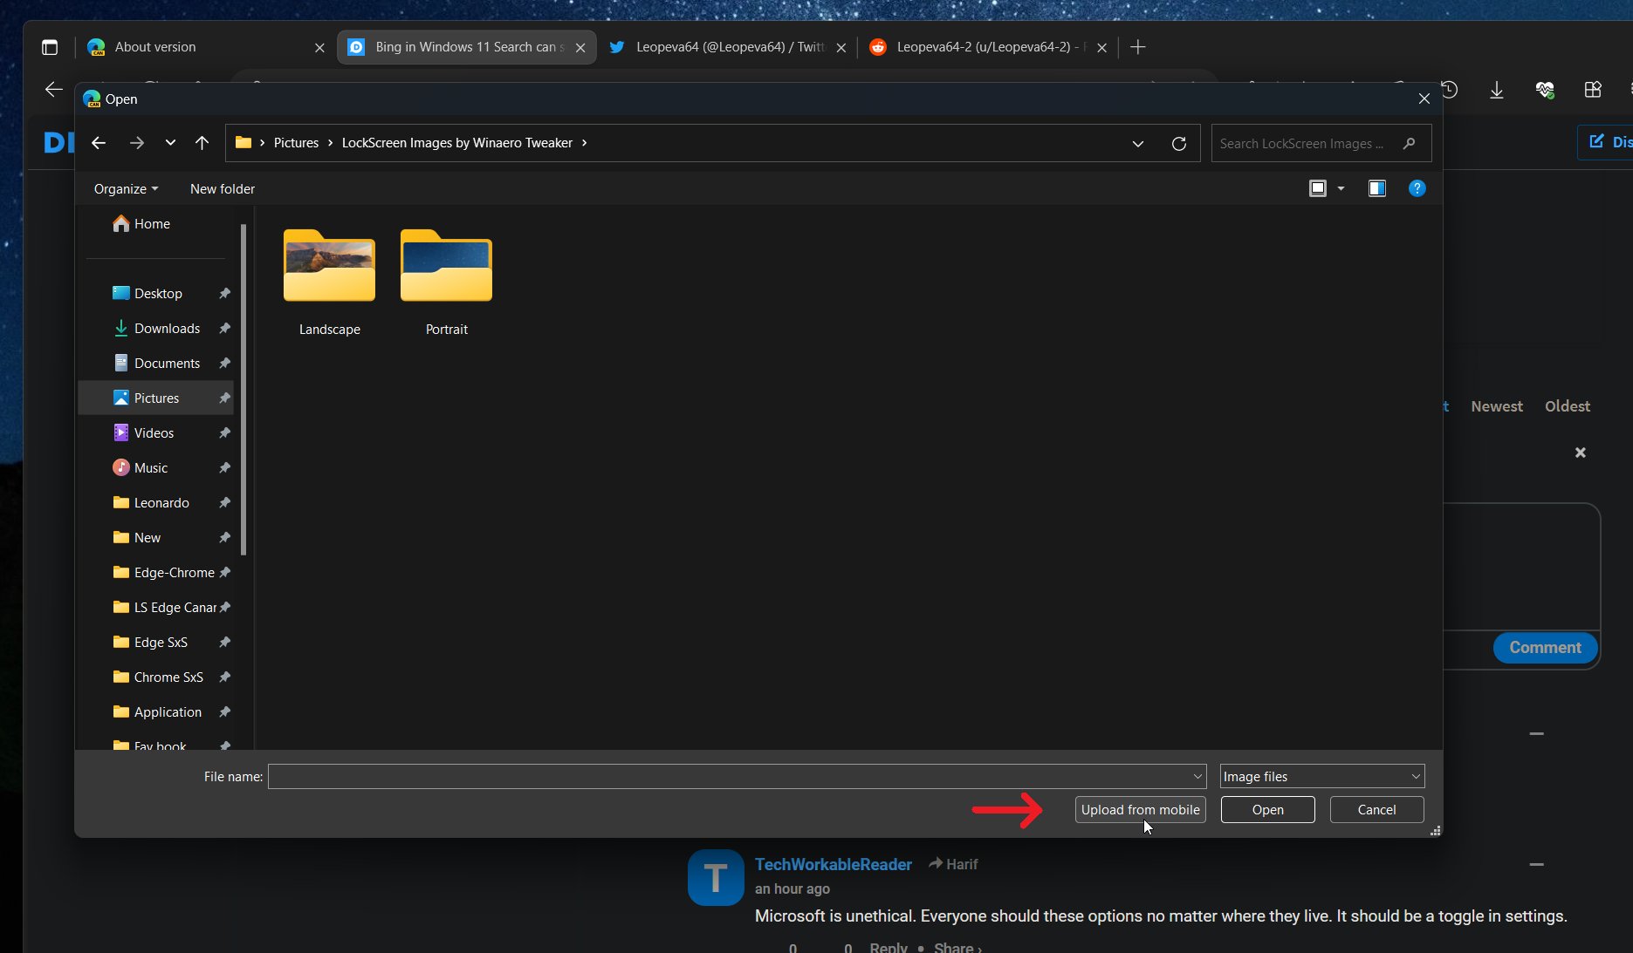Click the Open button
Viewport: 1633px width, 953px height.
click(x=1267, y=810)
